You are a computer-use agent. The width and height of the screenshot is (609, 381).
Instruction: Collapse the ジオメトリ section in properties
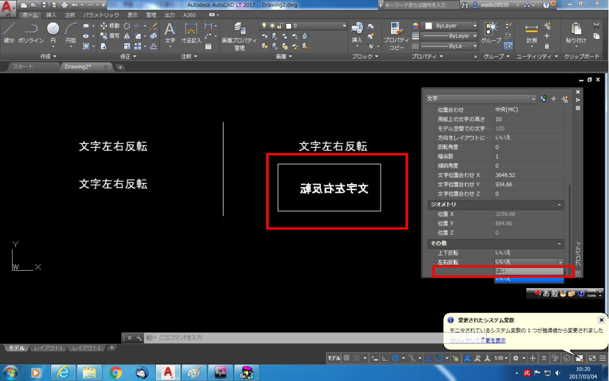pos(559,204)
